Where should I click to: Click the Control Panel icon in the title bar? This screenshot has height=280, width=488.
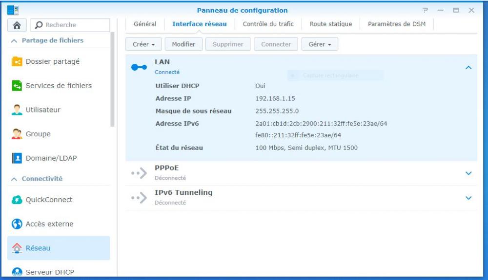pyautogui.click(x=13, y=10)
